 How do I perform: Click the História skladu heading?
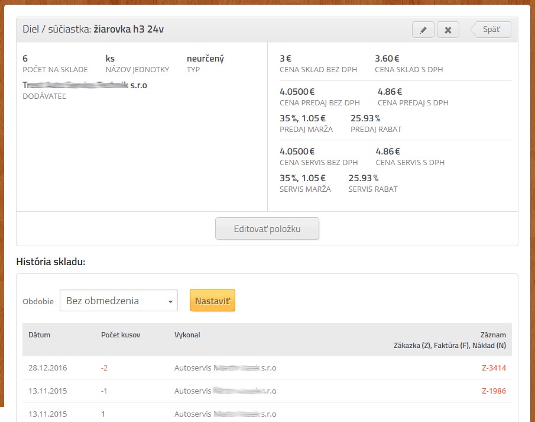coord(51,262)
